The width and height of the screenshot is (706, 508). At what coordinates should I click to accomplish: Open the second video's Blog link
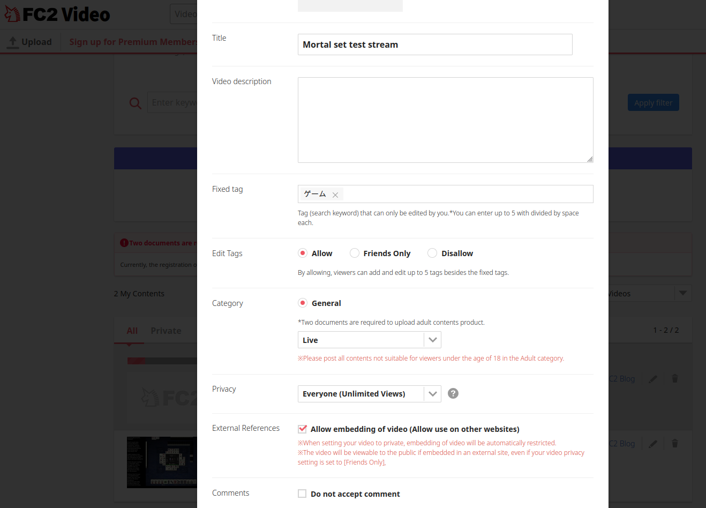[x=622, y=444]
